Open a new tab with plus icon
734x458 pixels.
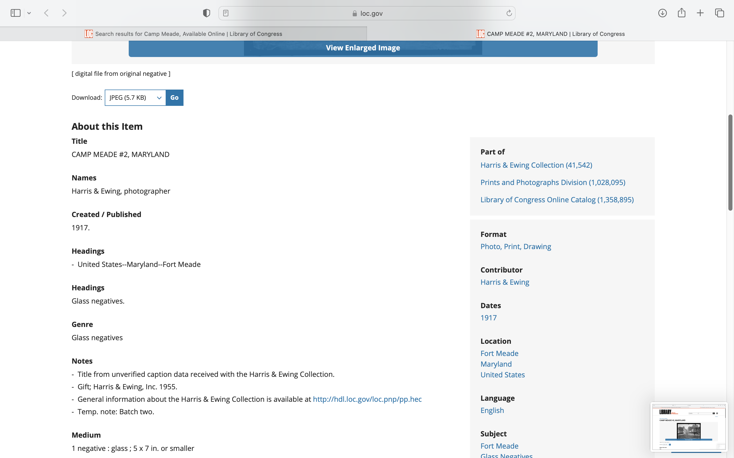(700, 13)
